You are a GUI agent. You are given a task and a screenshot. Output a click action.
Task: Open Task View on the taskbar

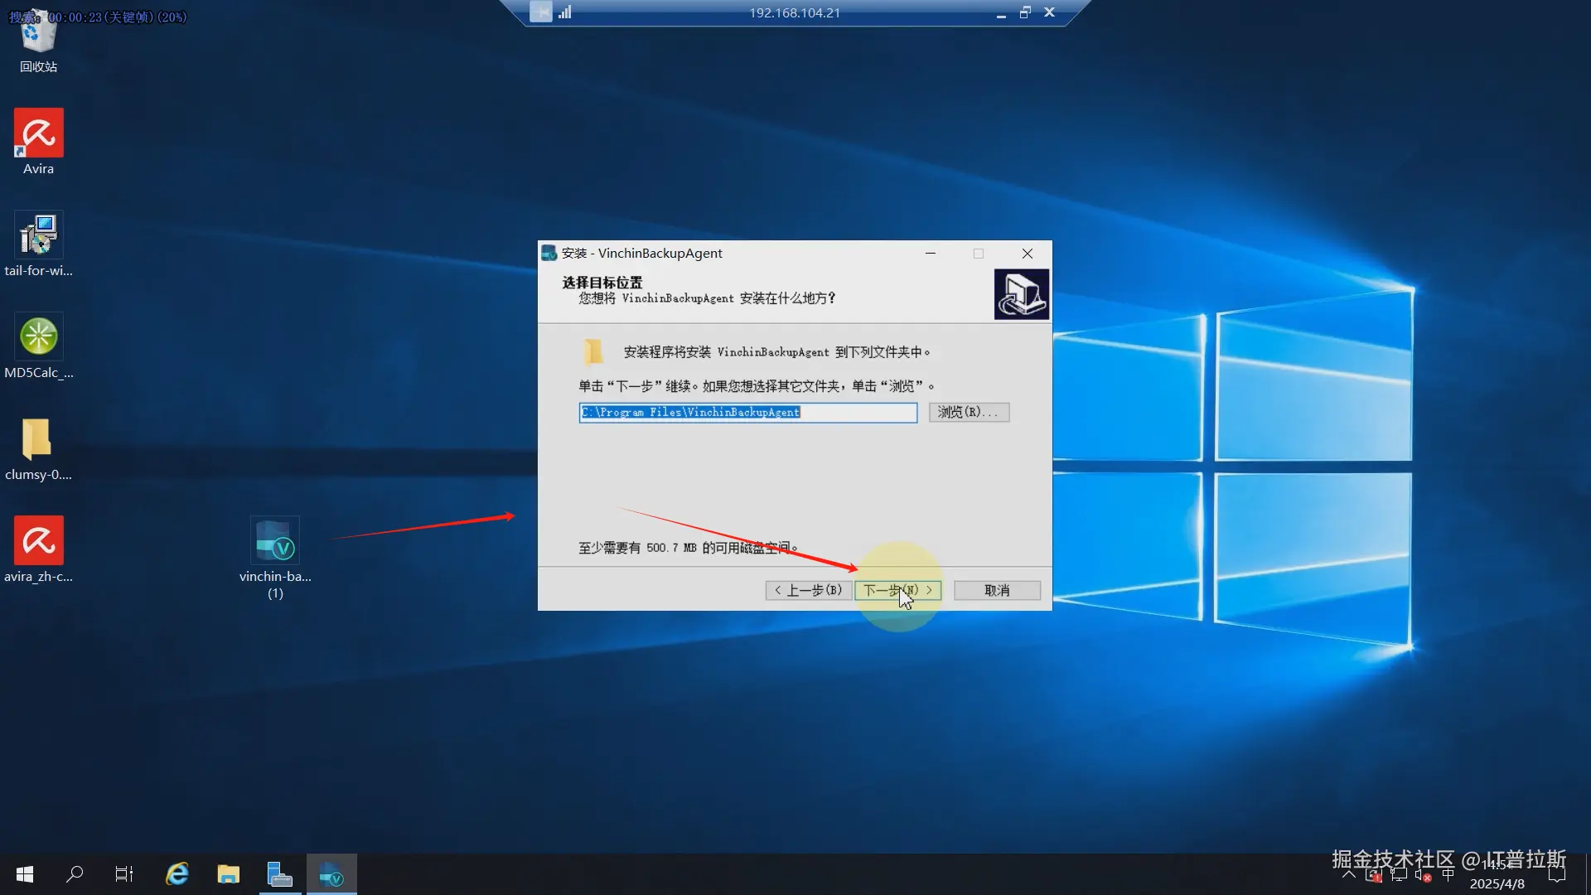click(124, 874)
